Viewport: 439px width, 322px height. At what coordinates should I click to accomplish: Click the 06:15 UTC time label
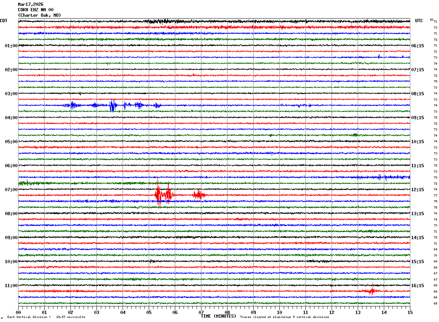click(418, 46)
